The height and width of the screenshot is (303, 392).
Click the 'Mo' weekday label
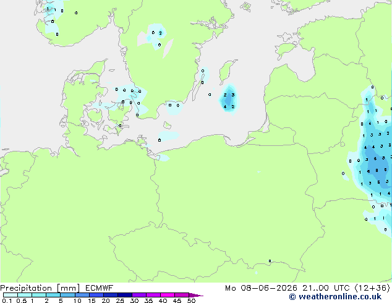[x=230, y=288]
